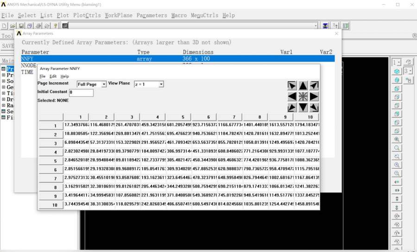Click the Reset Picking toolbar icon

(x=335, y=26)
